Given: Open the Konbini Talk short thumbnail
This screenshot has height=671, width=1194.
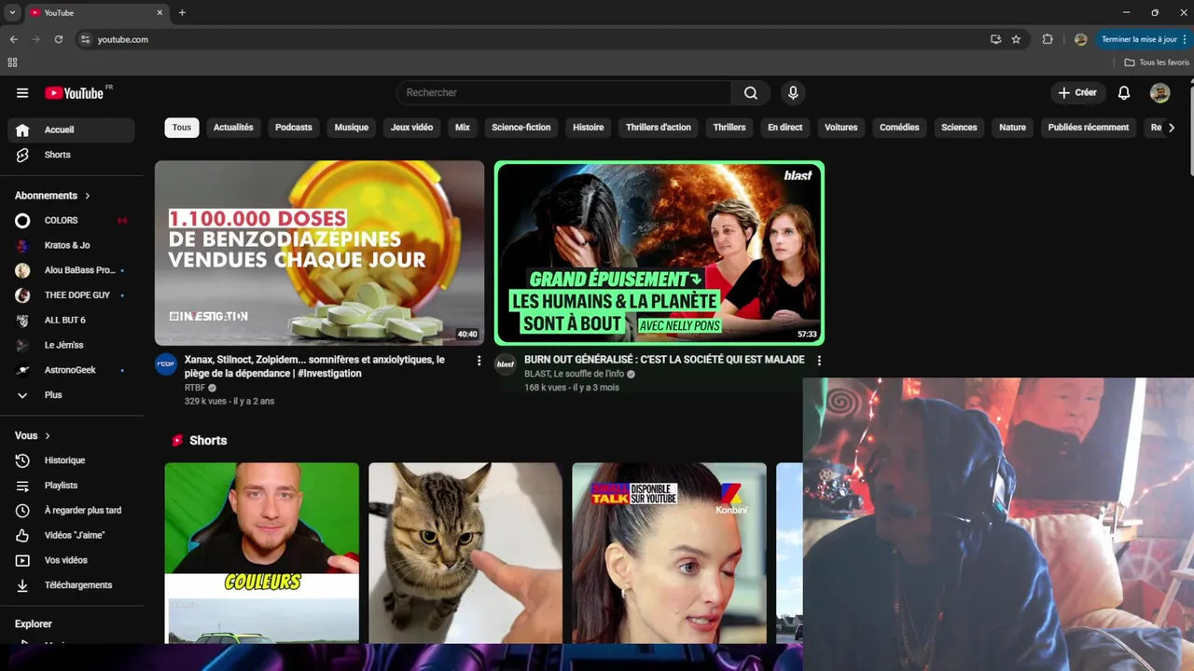Looking at the screenshot, I should point(669,553).
